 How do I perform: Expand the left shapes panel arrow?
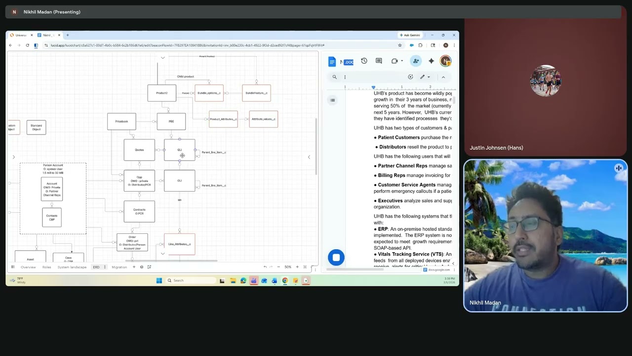(14, 157)
